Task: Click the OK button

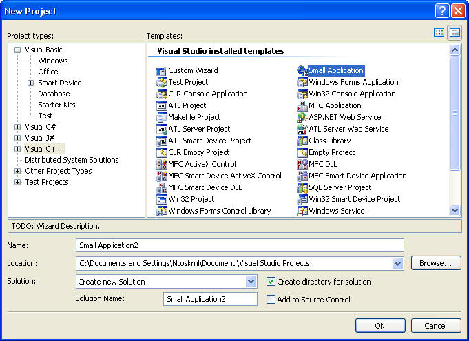Action: pyautogui.click(x=380, y=325)
